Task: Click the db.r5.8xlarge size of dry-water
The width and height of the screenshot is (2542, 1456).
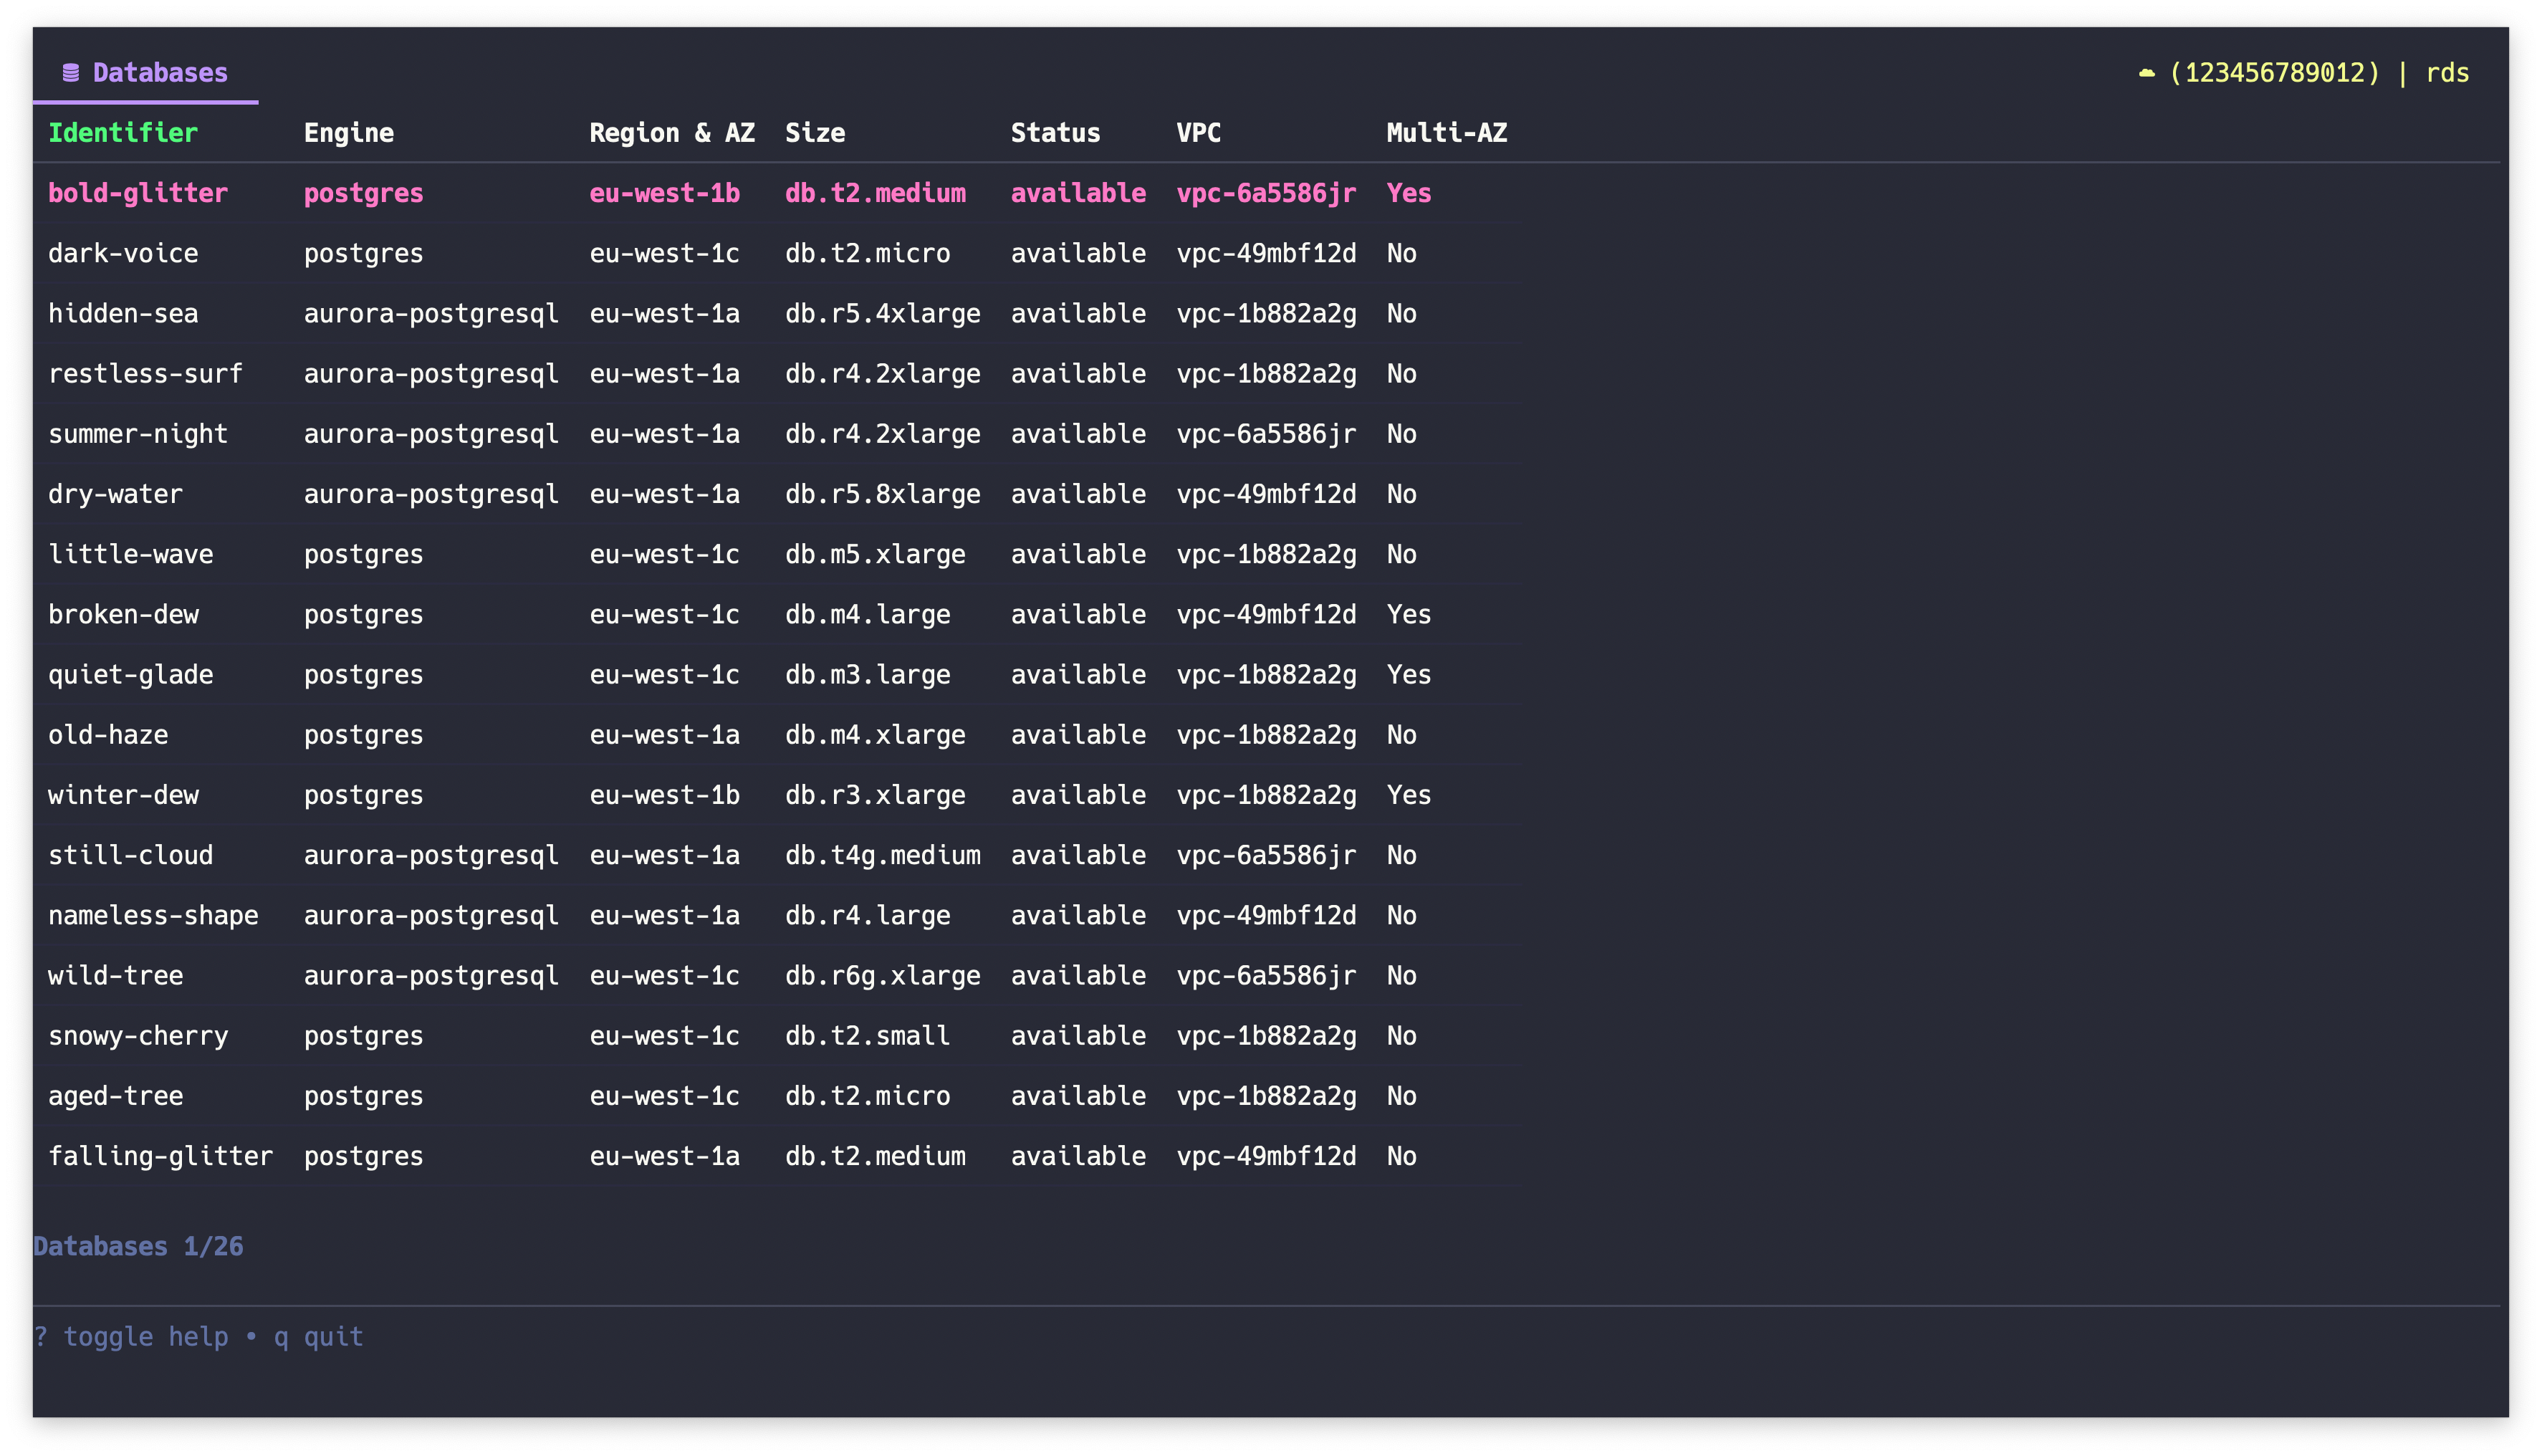Action: point(883,494)
